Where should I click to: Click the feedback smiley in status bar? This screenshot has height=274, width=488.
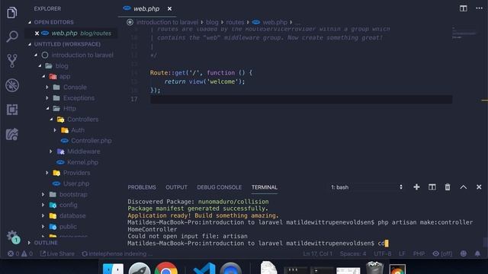point(464,253)
